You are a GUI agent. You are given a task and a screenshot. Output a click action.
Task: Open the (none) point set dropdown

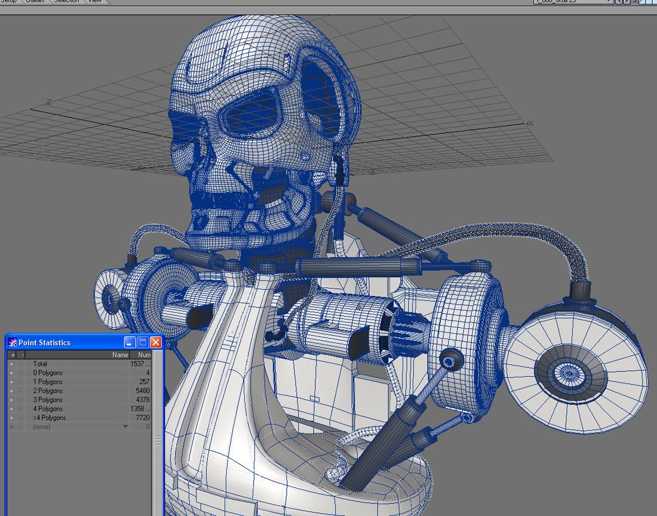[125, 426]
